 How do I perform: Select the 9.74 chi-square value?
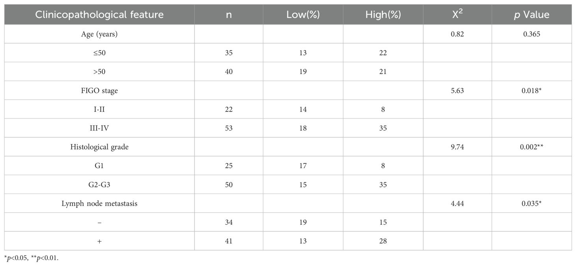click(x=457, y=147)
